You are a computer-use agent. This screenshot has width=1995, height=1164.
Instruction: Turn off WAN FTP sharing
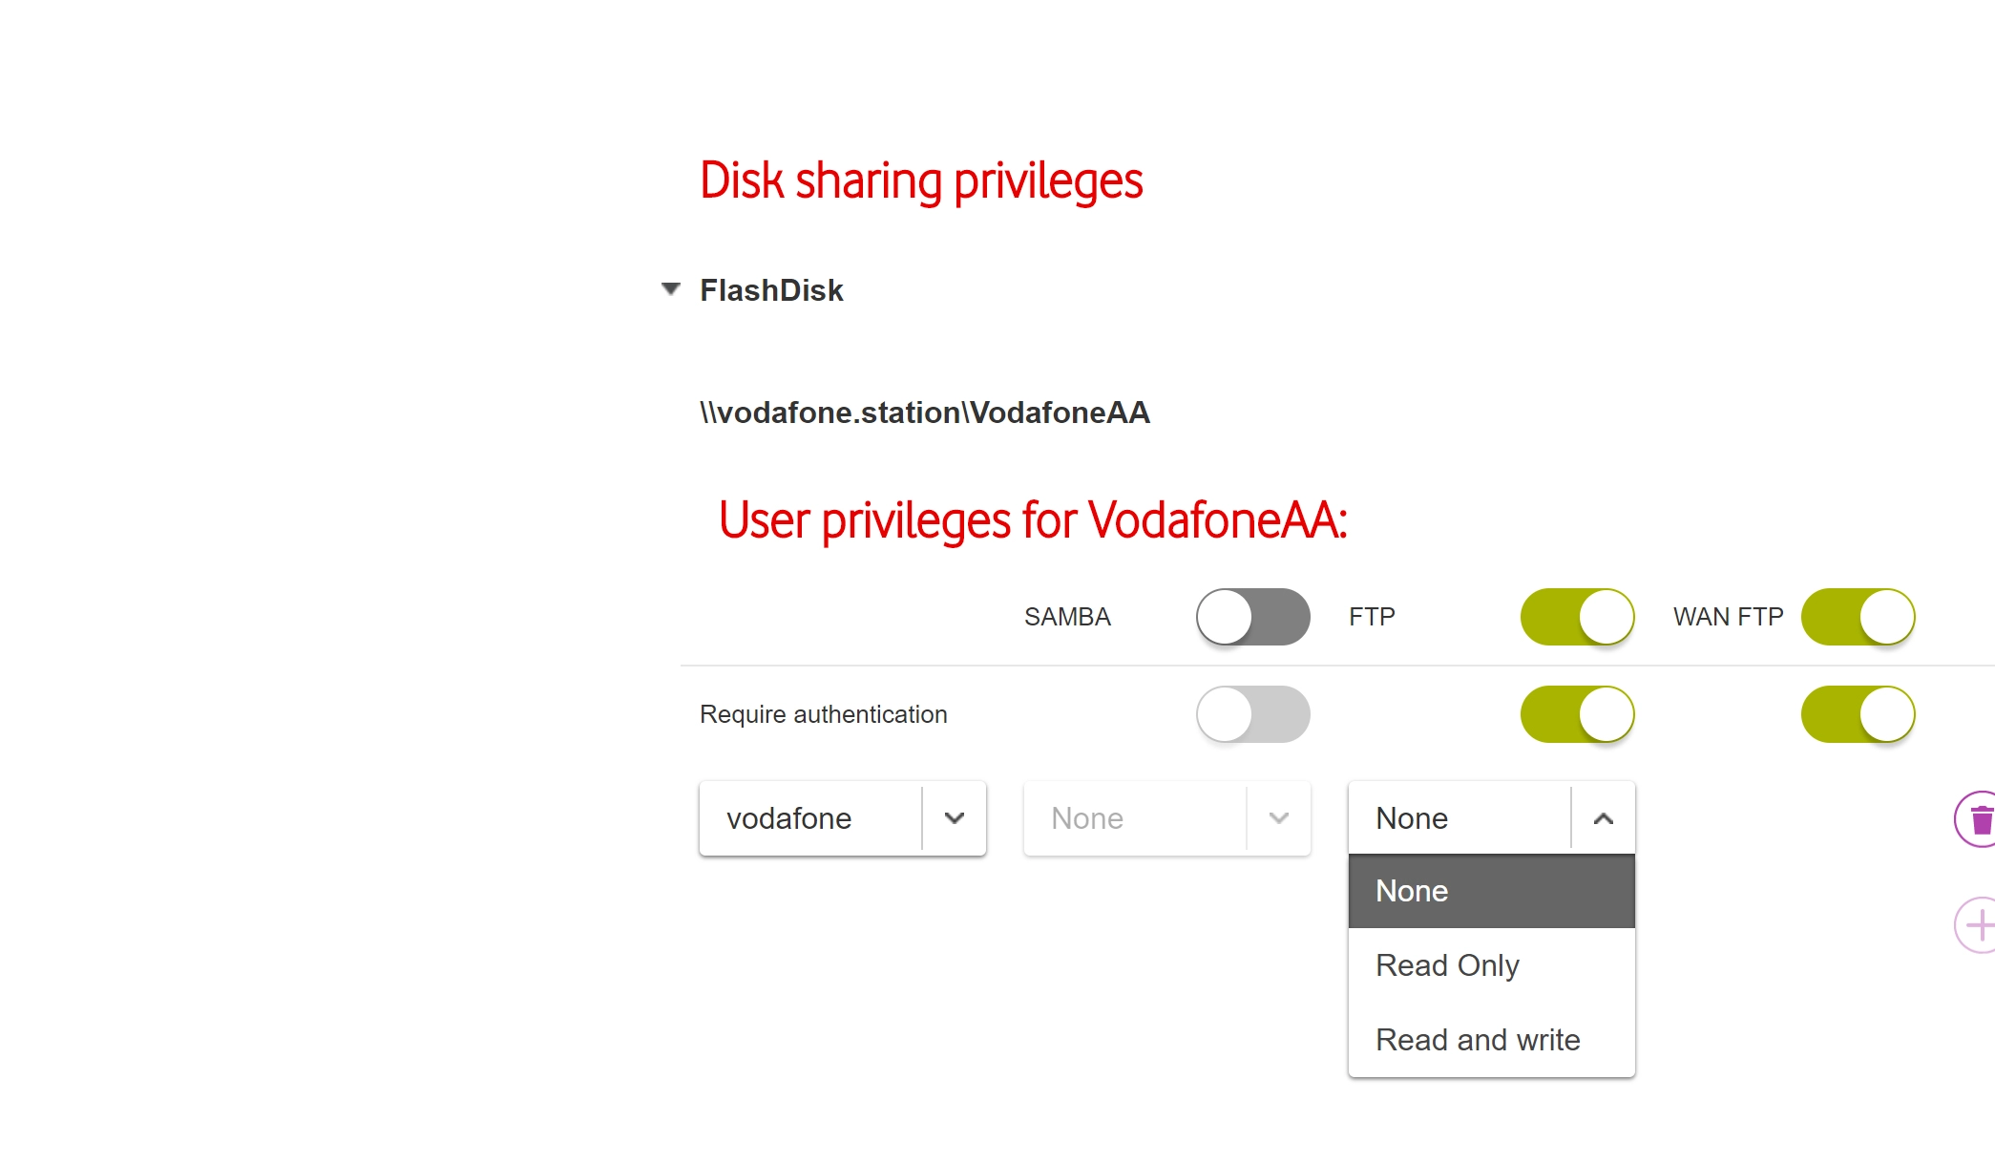tap(1858, 617)
